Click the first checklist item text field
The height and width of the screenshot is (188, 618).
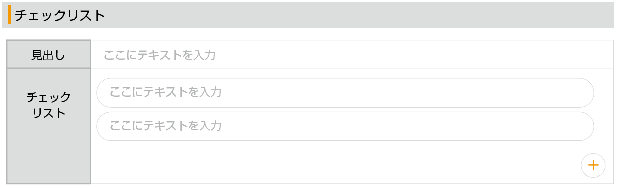pyautogui.click(x=345, y=92)
